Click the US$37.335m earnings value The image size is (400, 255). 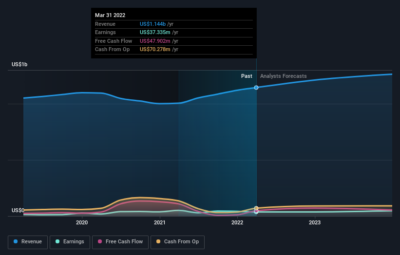tap(155, 32)
